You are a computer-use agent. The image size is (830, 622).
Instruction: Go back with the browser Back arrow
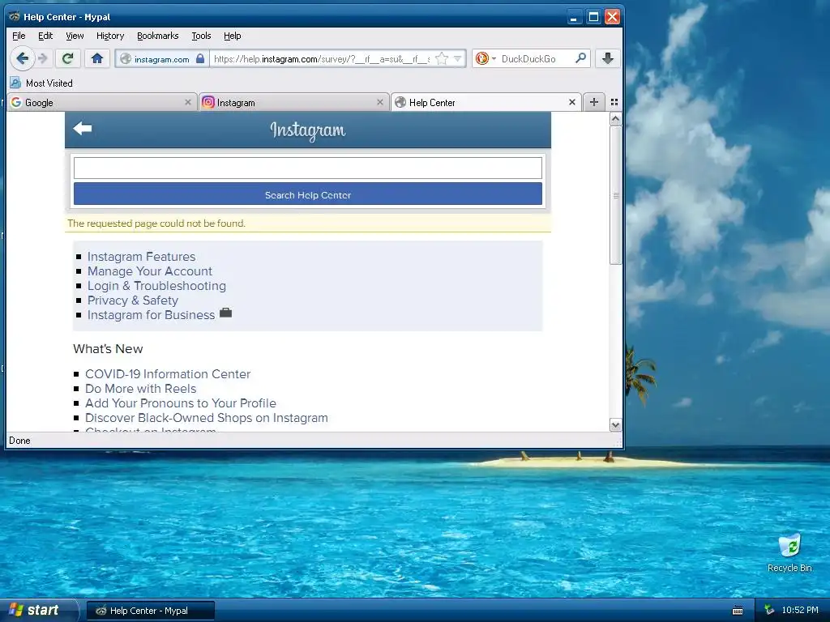(22, 58)
